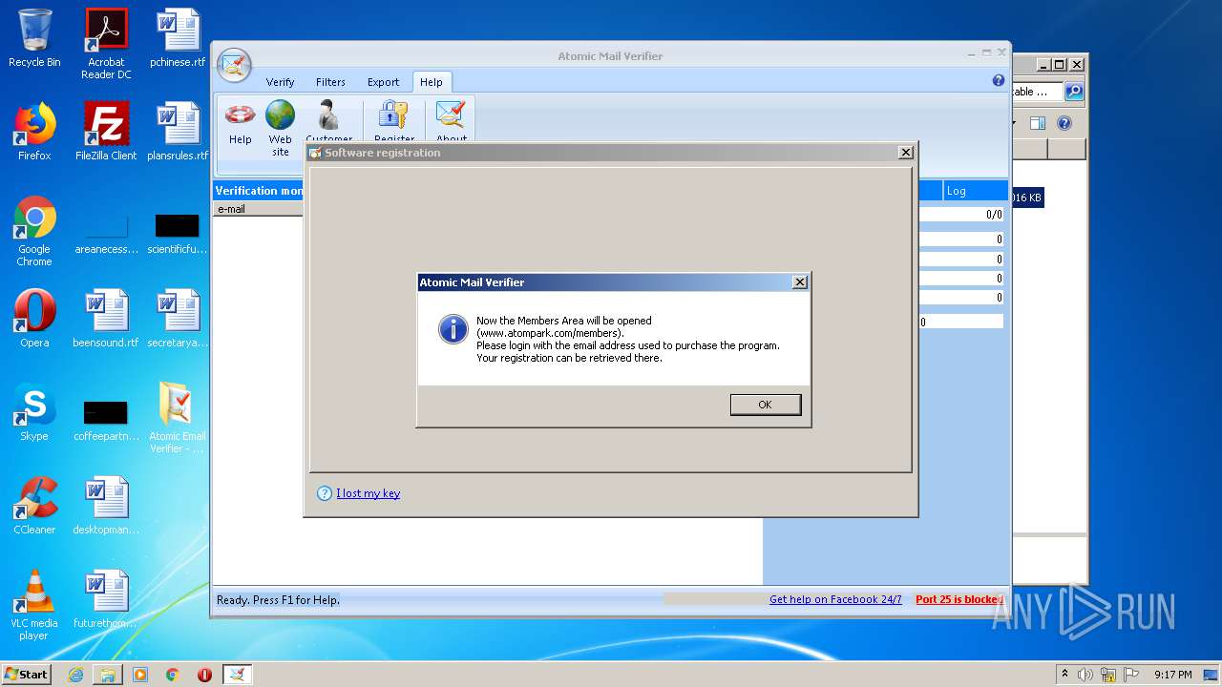Open Skype desktop shortcut
Screen dimensions: 1222x687
(x=34, y=411)
